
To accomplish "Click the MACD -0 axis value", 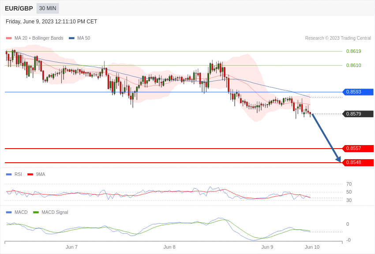I will 348,240.
